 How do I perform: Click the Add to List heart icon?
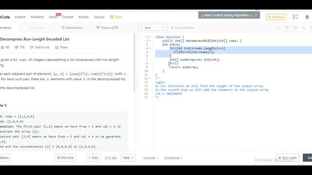click(32, 47)
